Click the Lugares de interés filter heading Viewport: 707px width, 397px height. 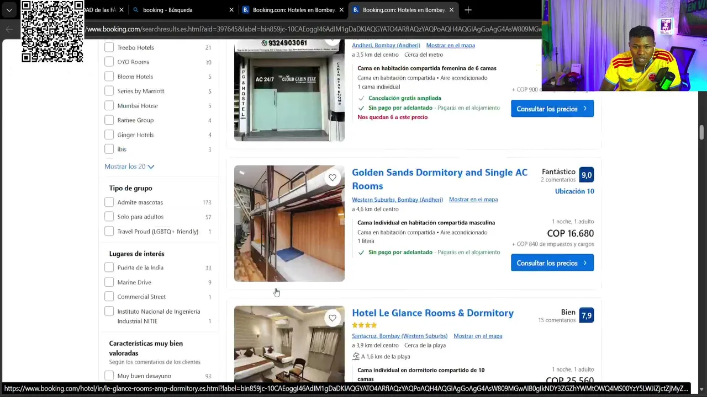point(137,254)
